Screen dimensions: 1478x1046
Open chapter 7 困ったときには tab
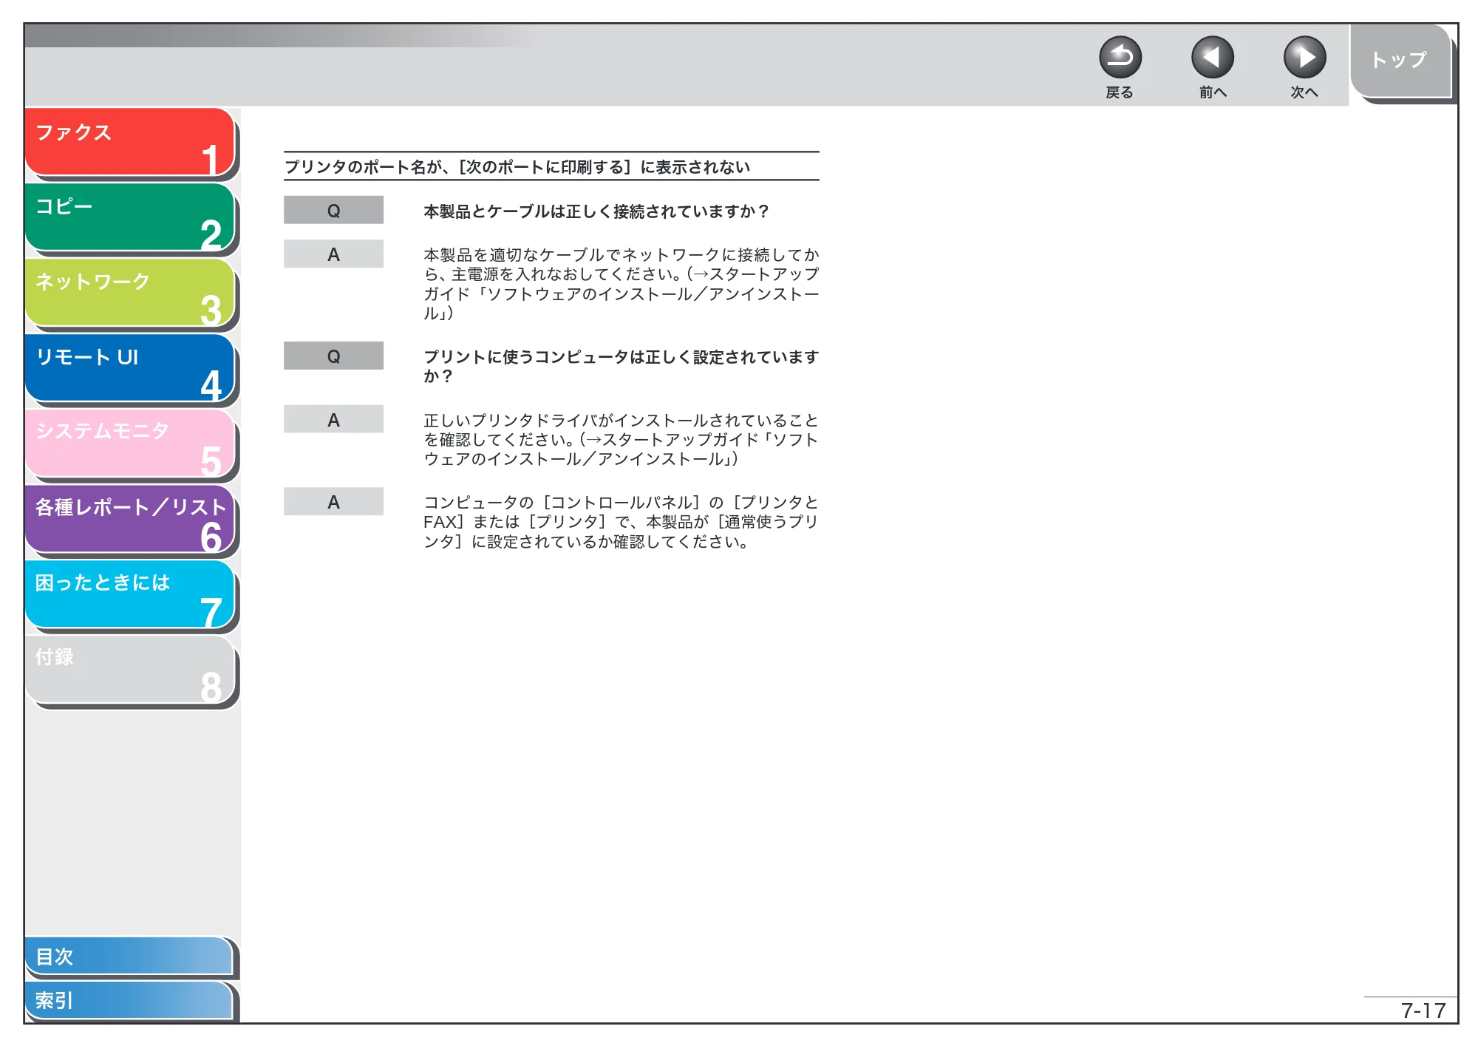(130, 594)
